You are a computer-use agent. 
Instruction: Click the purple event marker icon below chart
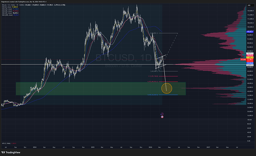tap(162, 113)
